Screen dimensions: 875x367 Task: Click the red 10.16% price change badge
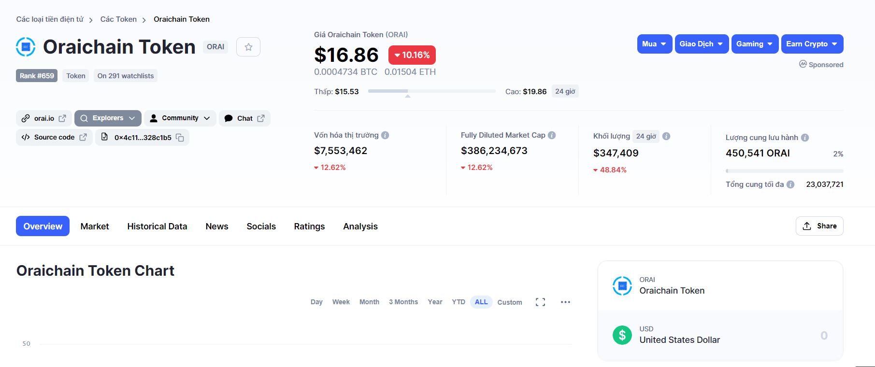coord(412,55)
